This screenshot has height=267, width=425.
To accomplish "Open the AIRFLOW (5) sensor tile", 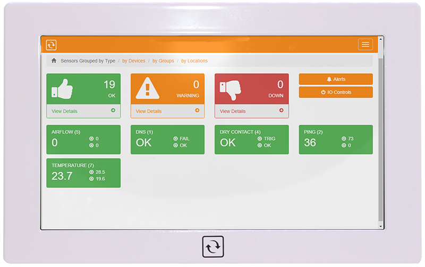I will (83, 140).
